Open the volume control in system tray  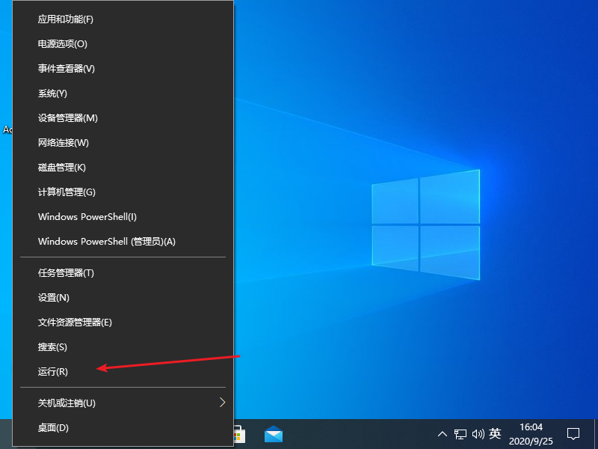[x=476, y=433]
